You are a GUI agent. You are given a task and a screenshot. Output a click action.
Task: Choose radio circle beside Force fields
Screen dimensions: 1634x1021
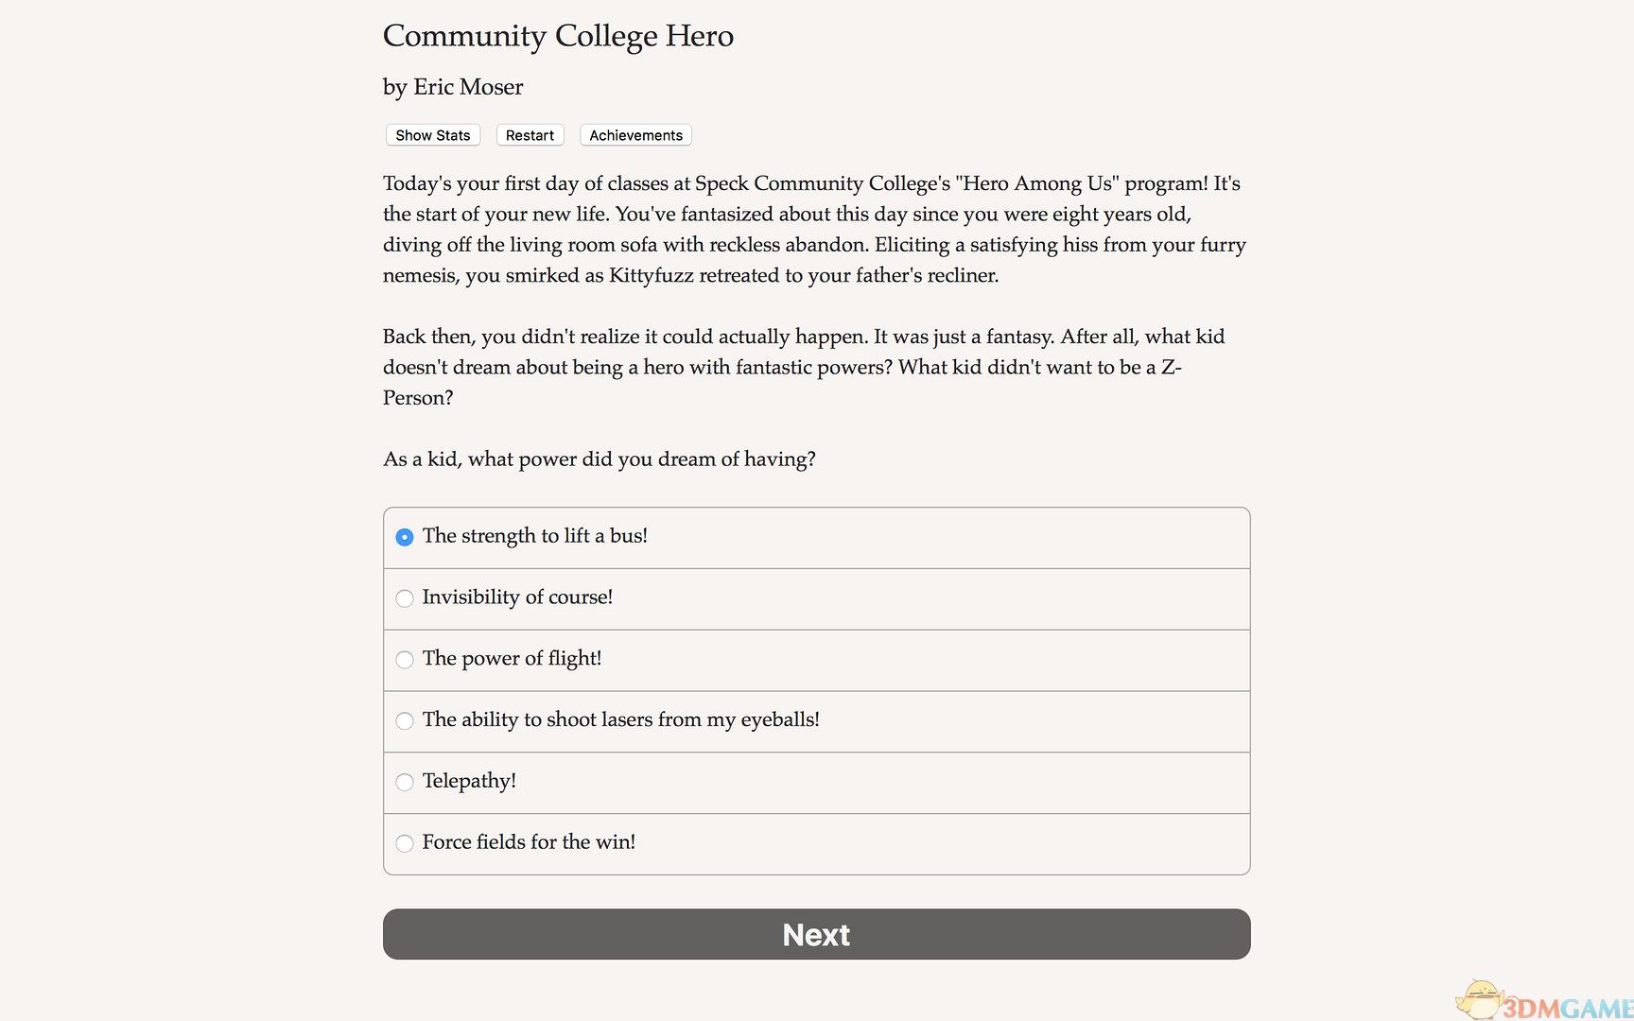(405, 843)
